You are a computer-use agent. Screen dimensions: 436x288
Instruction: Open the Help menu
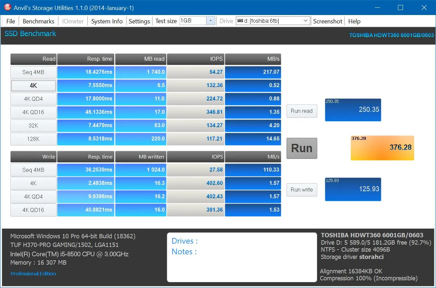pos(354,21)
